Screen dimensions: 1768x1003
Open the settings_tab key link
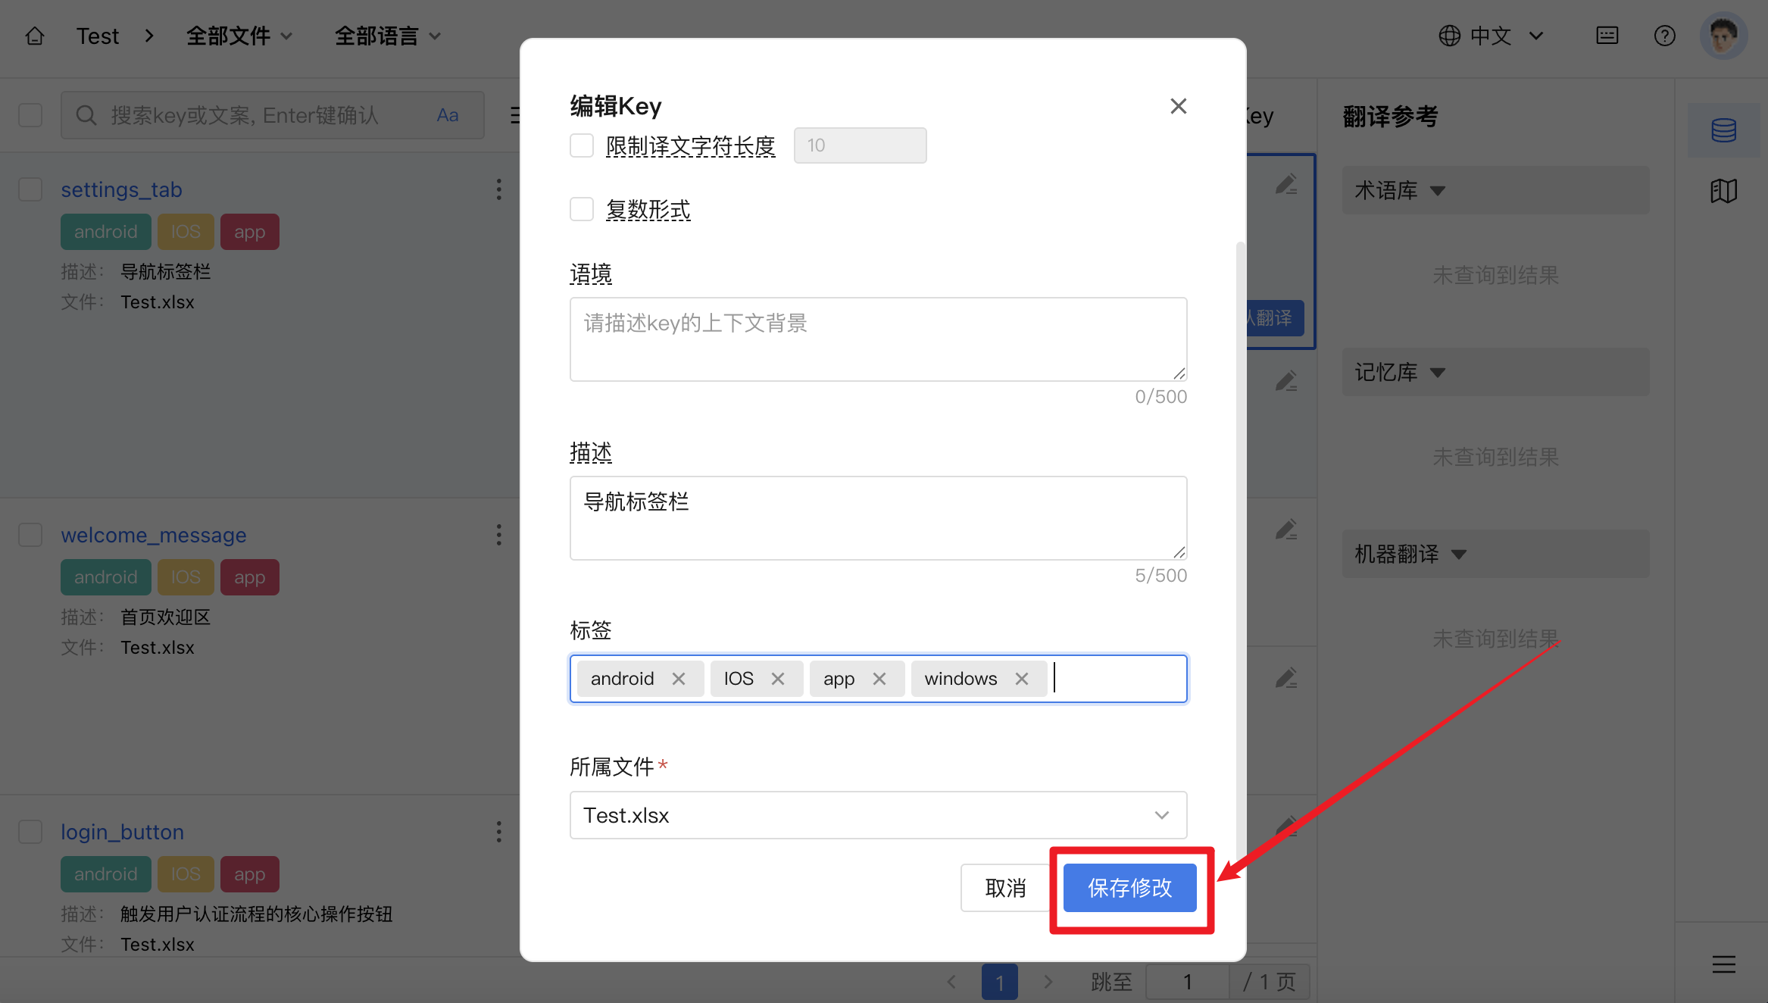[x=121, y=189]
